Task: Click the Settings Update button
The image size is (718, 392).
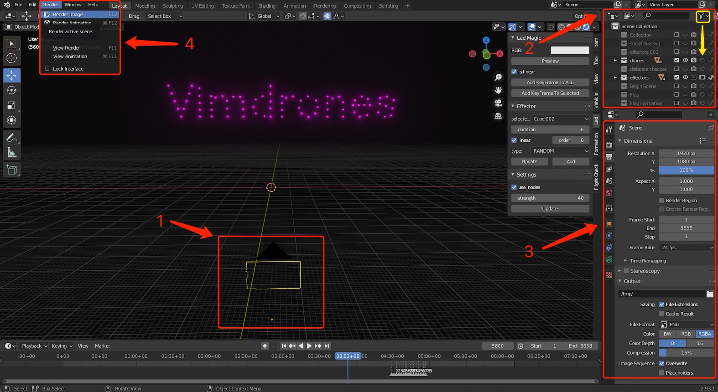Action: [550, 209]
